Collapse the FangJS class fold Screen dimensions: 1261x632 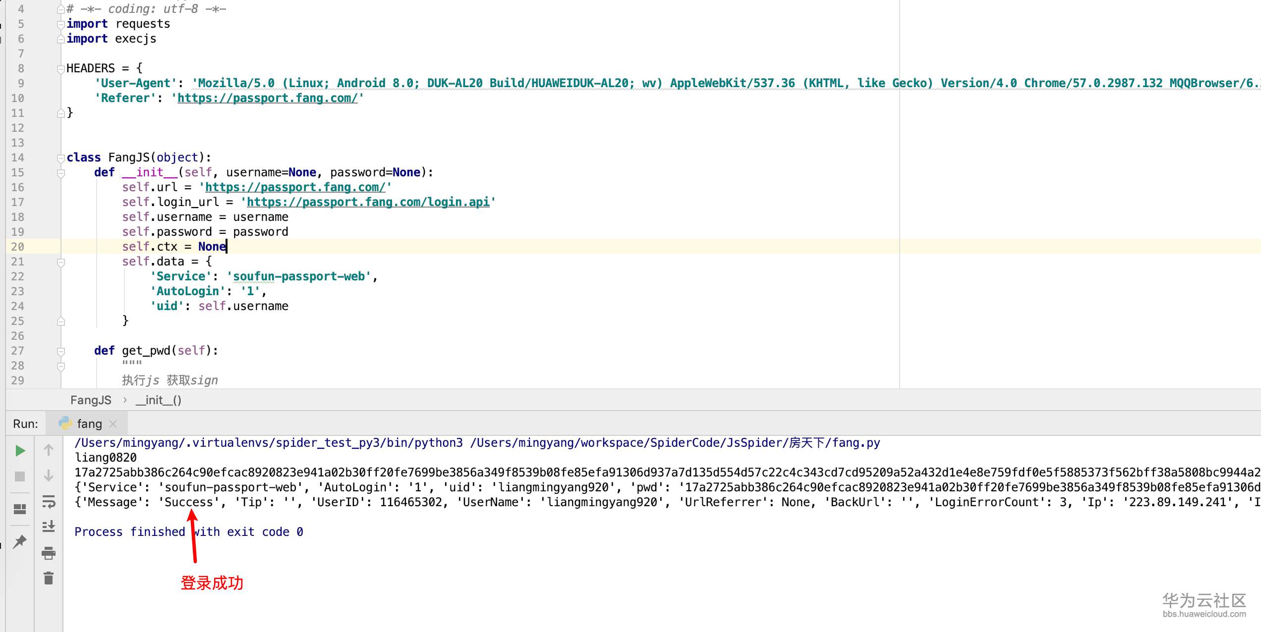click(60, 158)
